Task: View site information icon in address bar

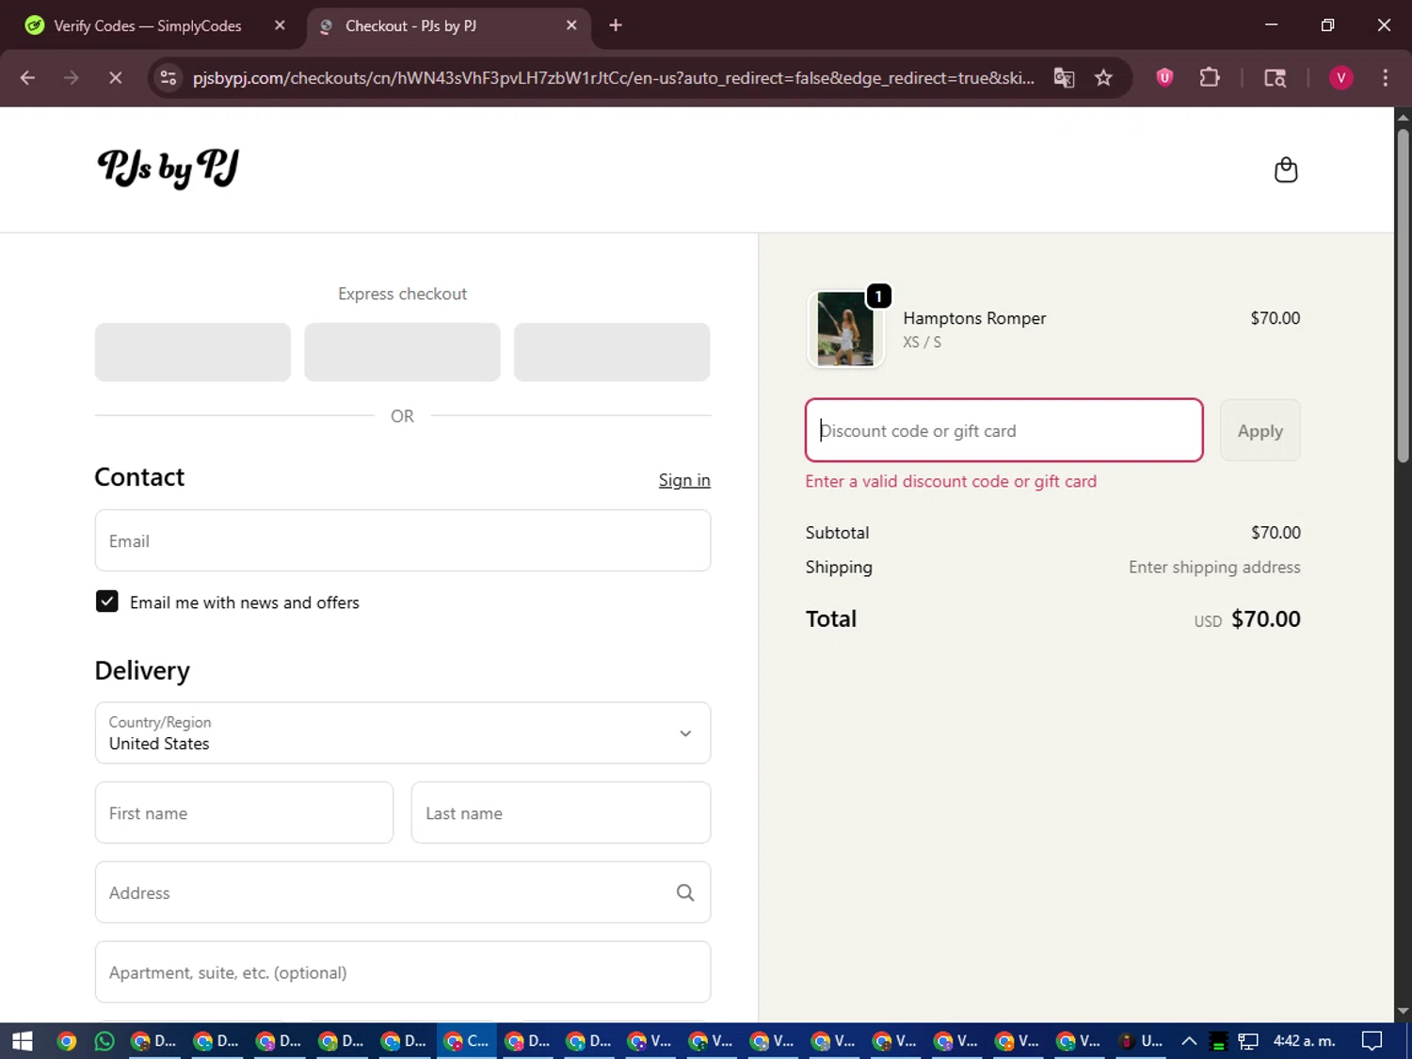Action: (168, 78)
